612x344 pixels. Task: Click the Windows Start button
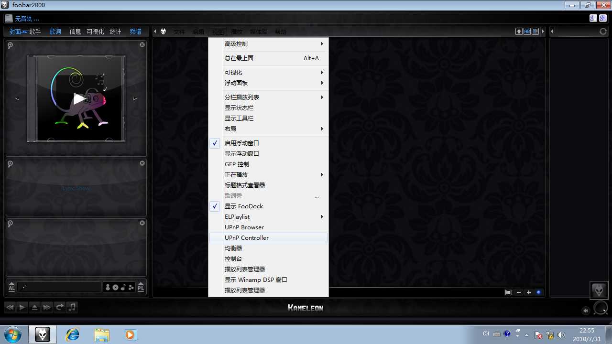pyautogui.click(x=13, y=334)
